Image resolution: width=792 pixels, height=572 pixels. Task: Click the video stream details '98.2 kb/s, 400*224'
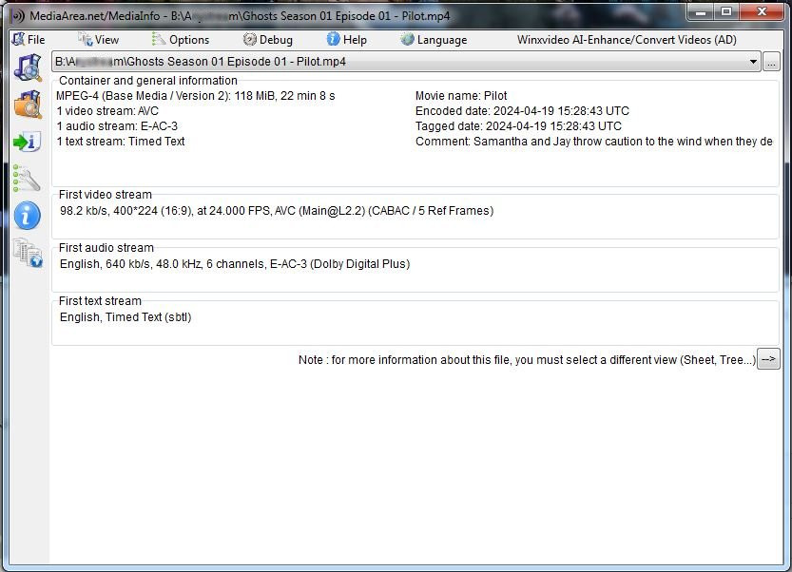pos(277,211)
